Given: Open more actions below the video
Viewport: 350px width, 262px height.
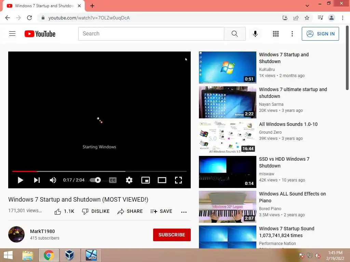Looking at the screenshot, I should 184,212.
